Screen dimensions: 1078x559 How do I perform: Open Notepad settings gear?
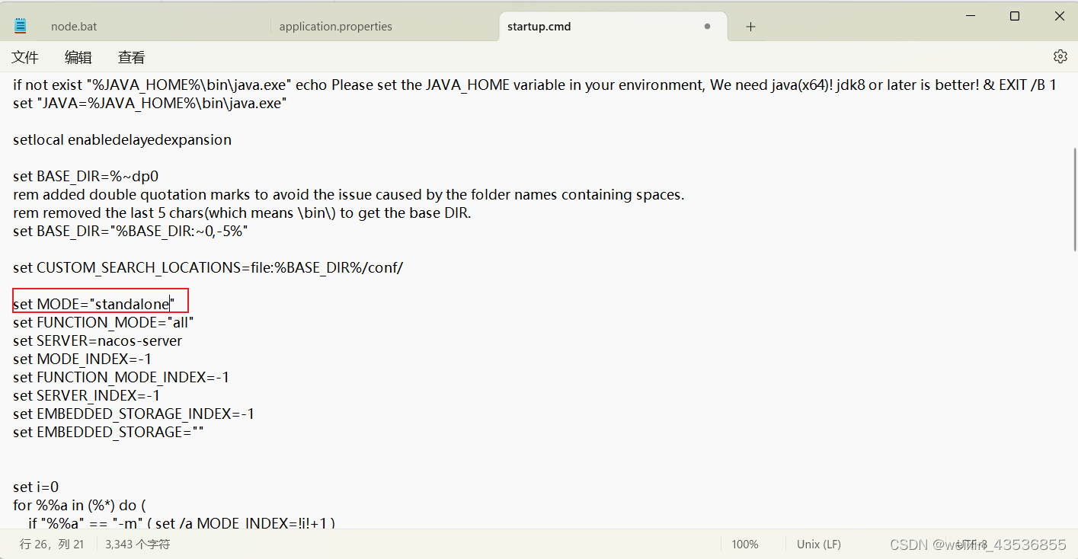(1060, 56)
